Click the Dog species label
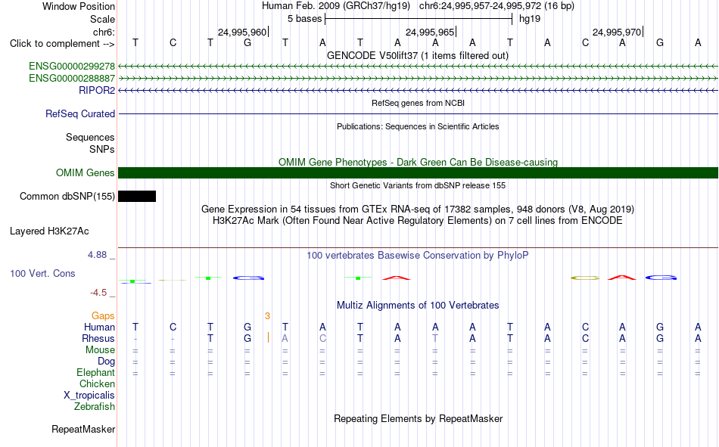 click(107, 362)
